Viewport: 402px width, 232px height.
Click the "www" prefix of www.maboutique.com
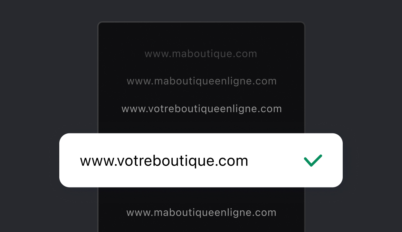pyautogui.click(x=157, y=54)
